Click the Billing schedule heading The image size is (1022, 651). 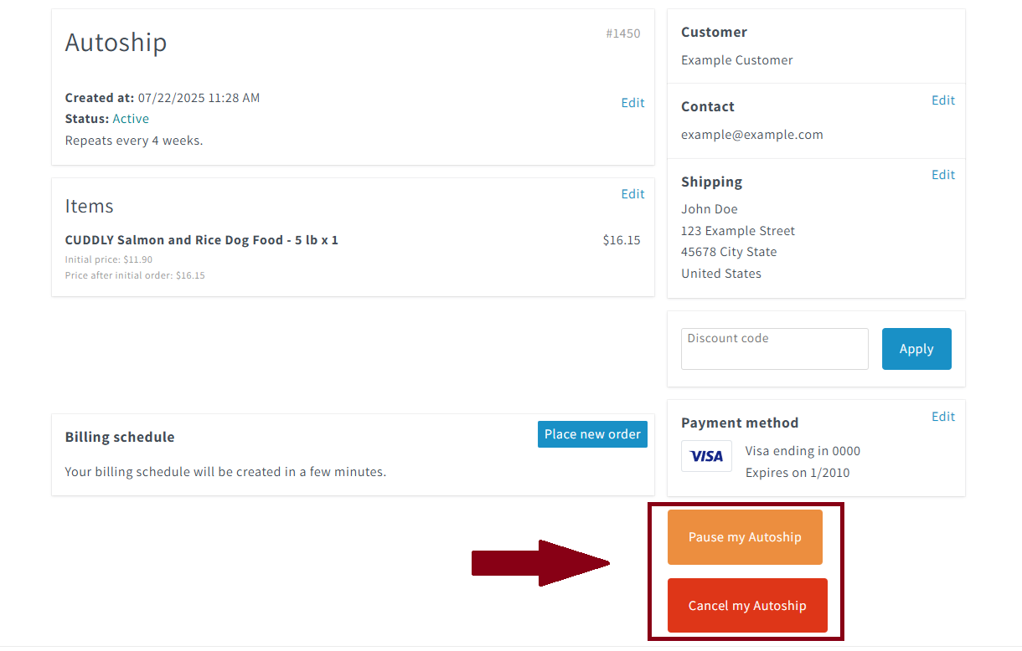pos(120,437)
